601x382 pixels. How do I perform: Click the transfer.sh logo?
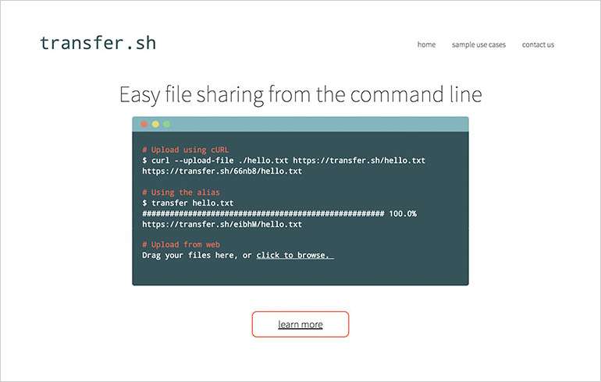pyautogui.click(x=98, y=43)
